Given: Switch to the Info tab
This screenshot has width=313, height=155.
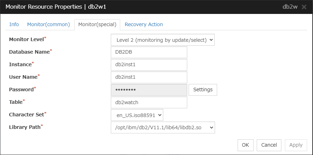Looking at the screenshot, I should click(x=14, y=24).
